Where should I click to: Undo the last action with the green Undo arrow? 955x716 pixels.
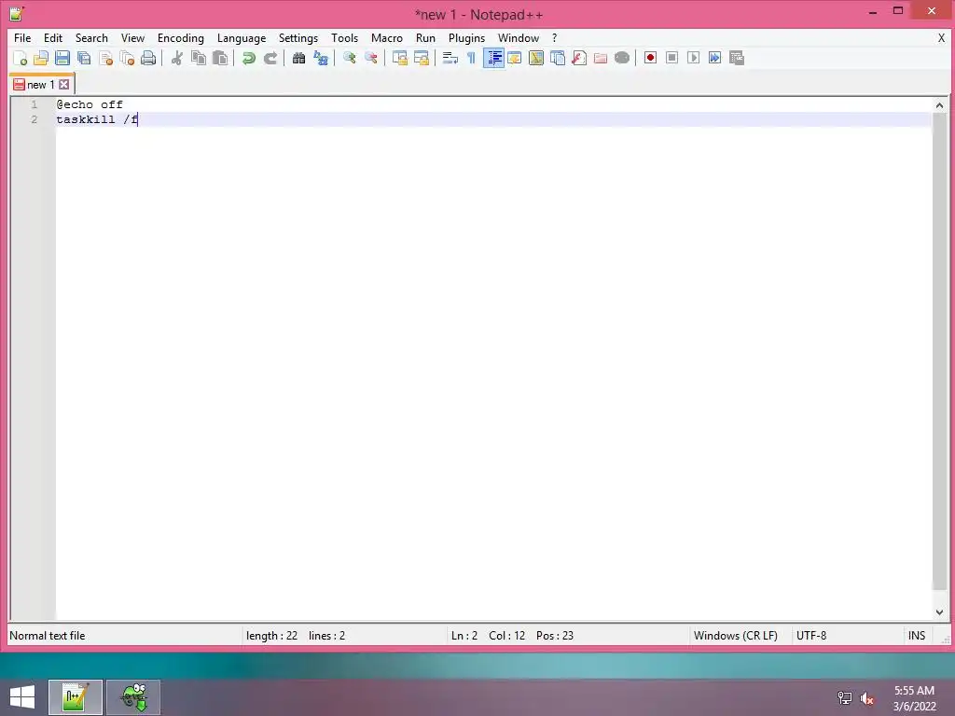tap(248, 58)
